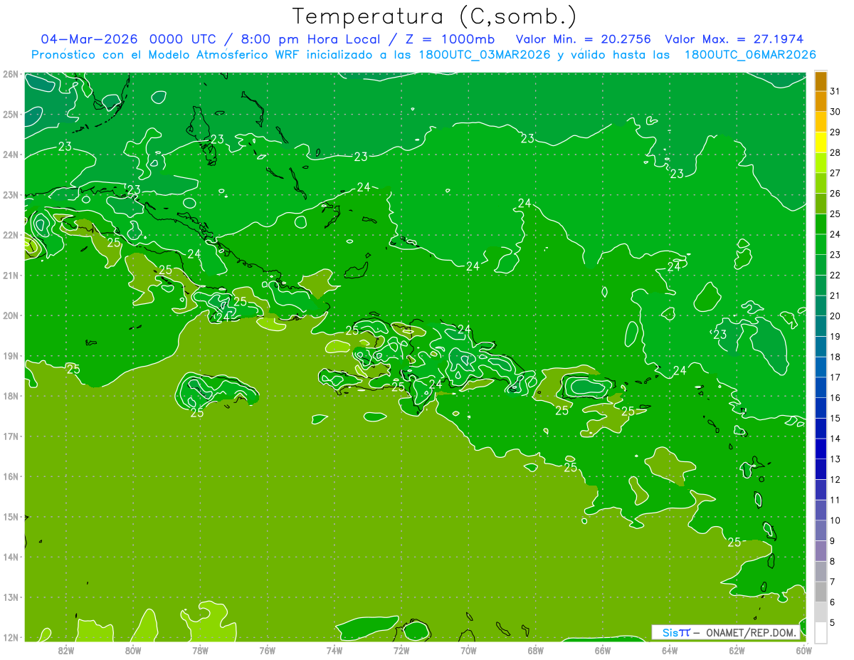Image resolution: width=854 pixels, height=660 pixels.
Task: Click the 24N latitude axis label
Action: pos(11,154)
